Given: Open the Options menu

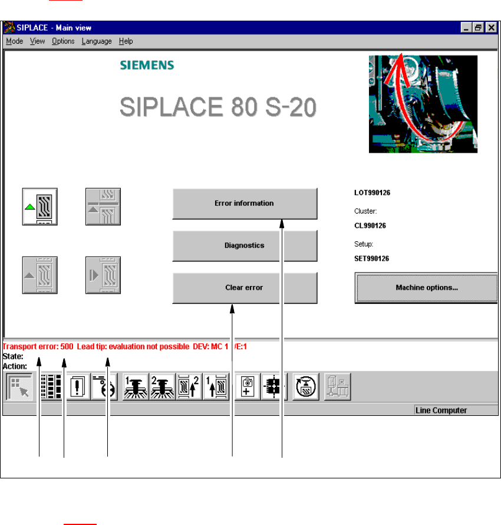Looking at the screenshot, I should (x=63, y=41).
